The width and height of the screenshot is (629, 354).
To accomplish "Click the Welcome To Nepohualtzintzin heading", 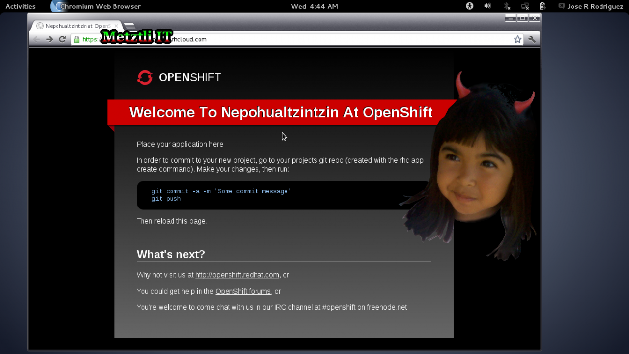I will (281, 112).
